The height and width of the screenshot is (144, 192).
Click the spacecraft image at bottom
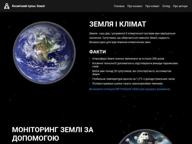point(146,137)
